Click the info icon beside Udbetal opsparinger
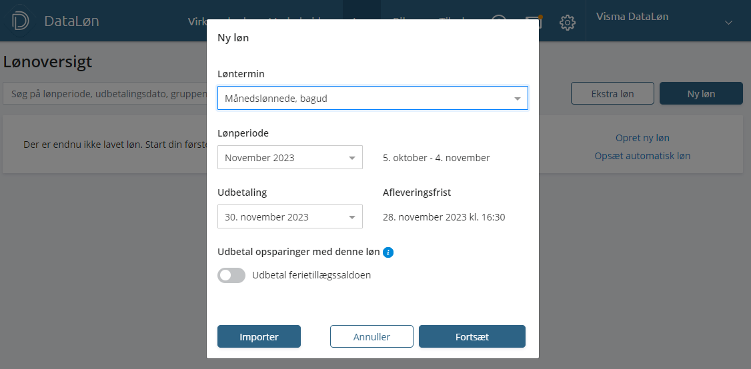The height and width of the screenshot is (369, 751). pos(388,252)
